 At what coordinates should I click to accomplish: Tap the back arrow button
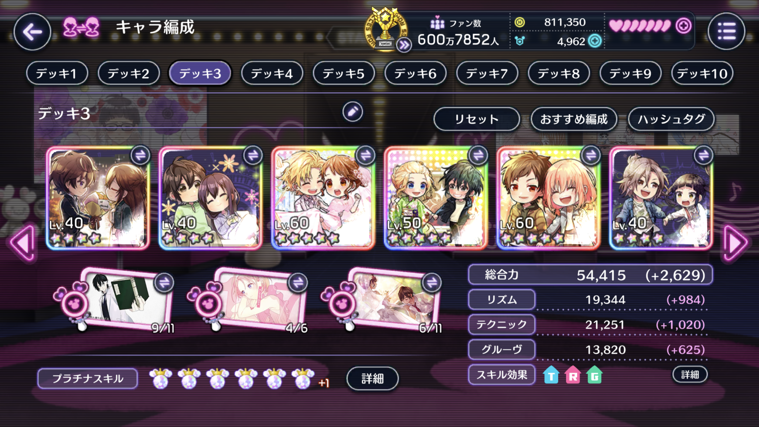(x=32, y=32)
